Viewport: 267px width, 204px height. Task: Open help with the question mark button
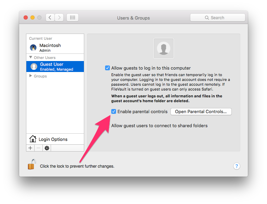coord(237,166)
